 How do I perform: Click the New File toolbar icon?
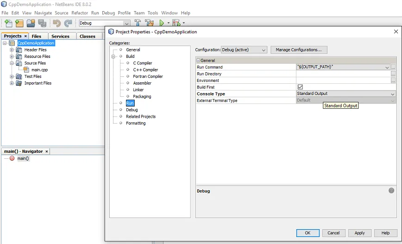tap(8, 23)
